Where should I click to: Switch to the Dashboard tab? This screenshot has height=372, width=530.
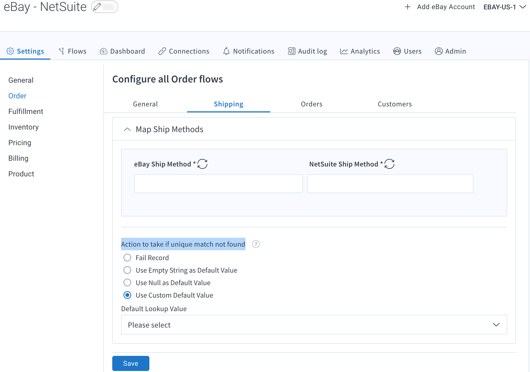(x=122, y=51)
